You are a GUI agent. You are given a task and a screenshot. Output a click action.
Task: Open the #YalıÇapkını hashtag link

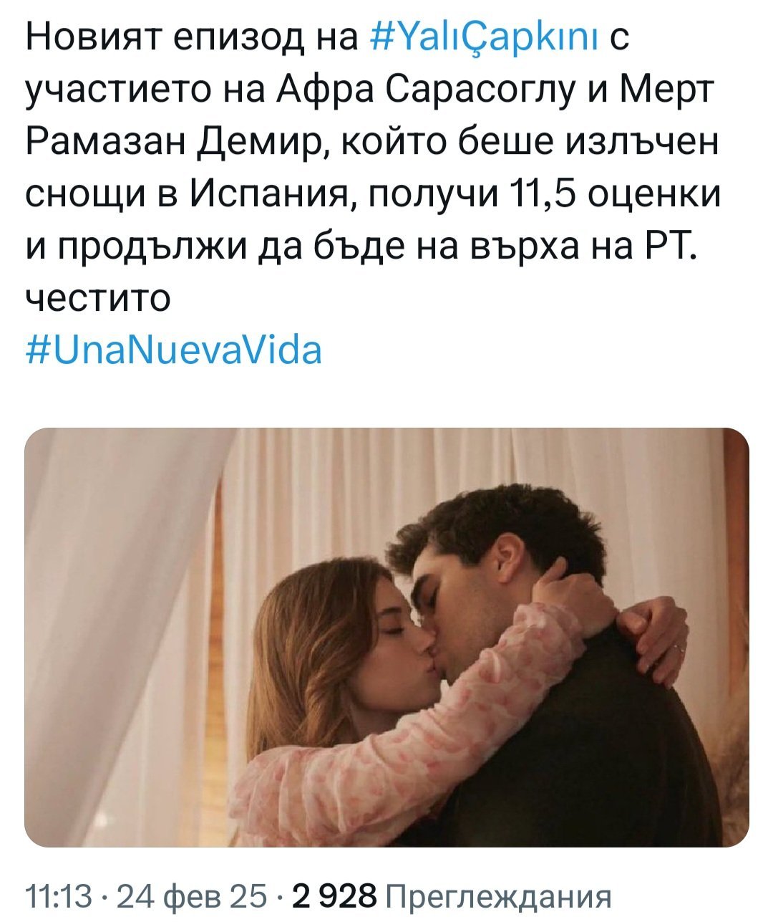pos(485,37)
